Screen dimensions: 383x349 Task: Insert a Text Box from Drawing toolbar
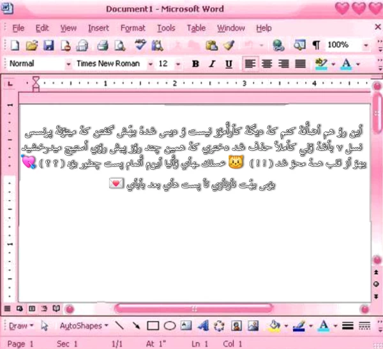point(186,326)
